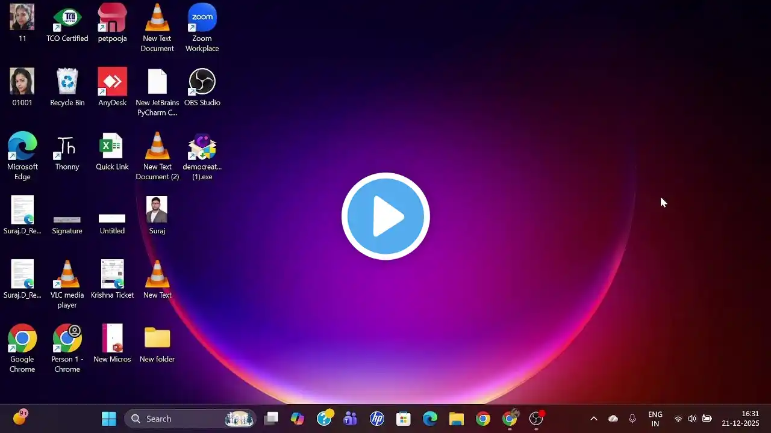This screenshot has width=771, height=433.
Task: Open the OneDrive cloud tray icon
Action: [613, 419]
